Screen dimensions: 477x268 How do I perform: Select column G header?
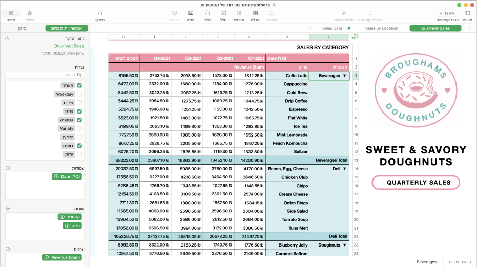(123, 37)
